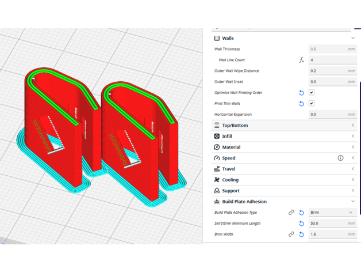Open the Build Plate Adhesion Type dropdown
Image resolution: width=361 pixels, height=272 pixels.
click(332, 213)
